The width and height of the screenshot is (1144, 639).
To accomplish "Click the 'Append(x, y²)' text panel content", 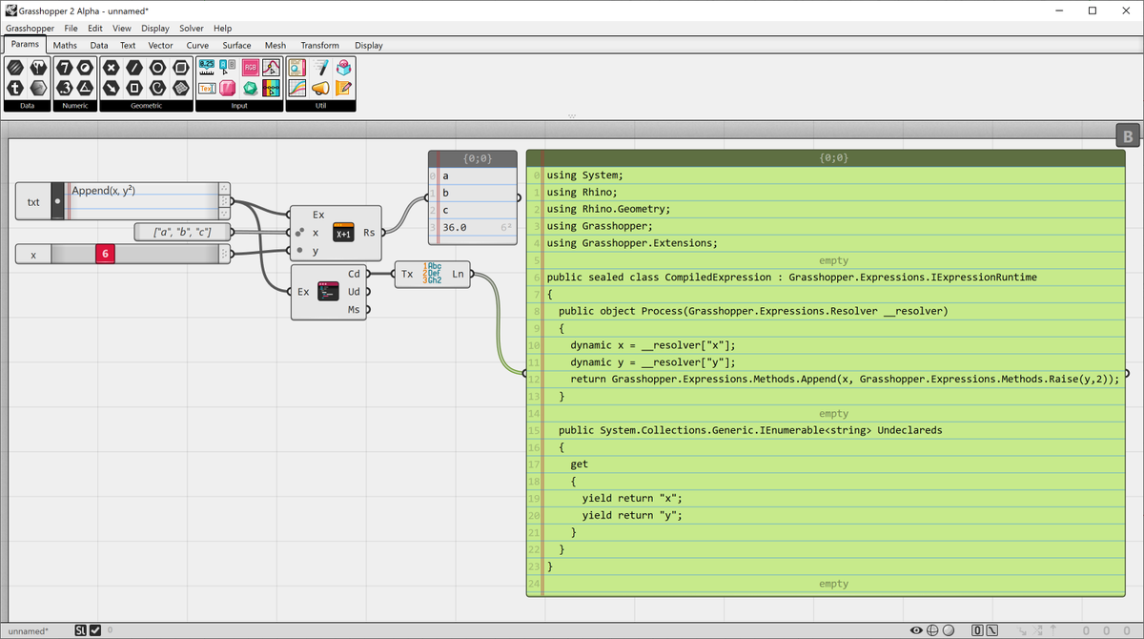I will pos(103,190).
